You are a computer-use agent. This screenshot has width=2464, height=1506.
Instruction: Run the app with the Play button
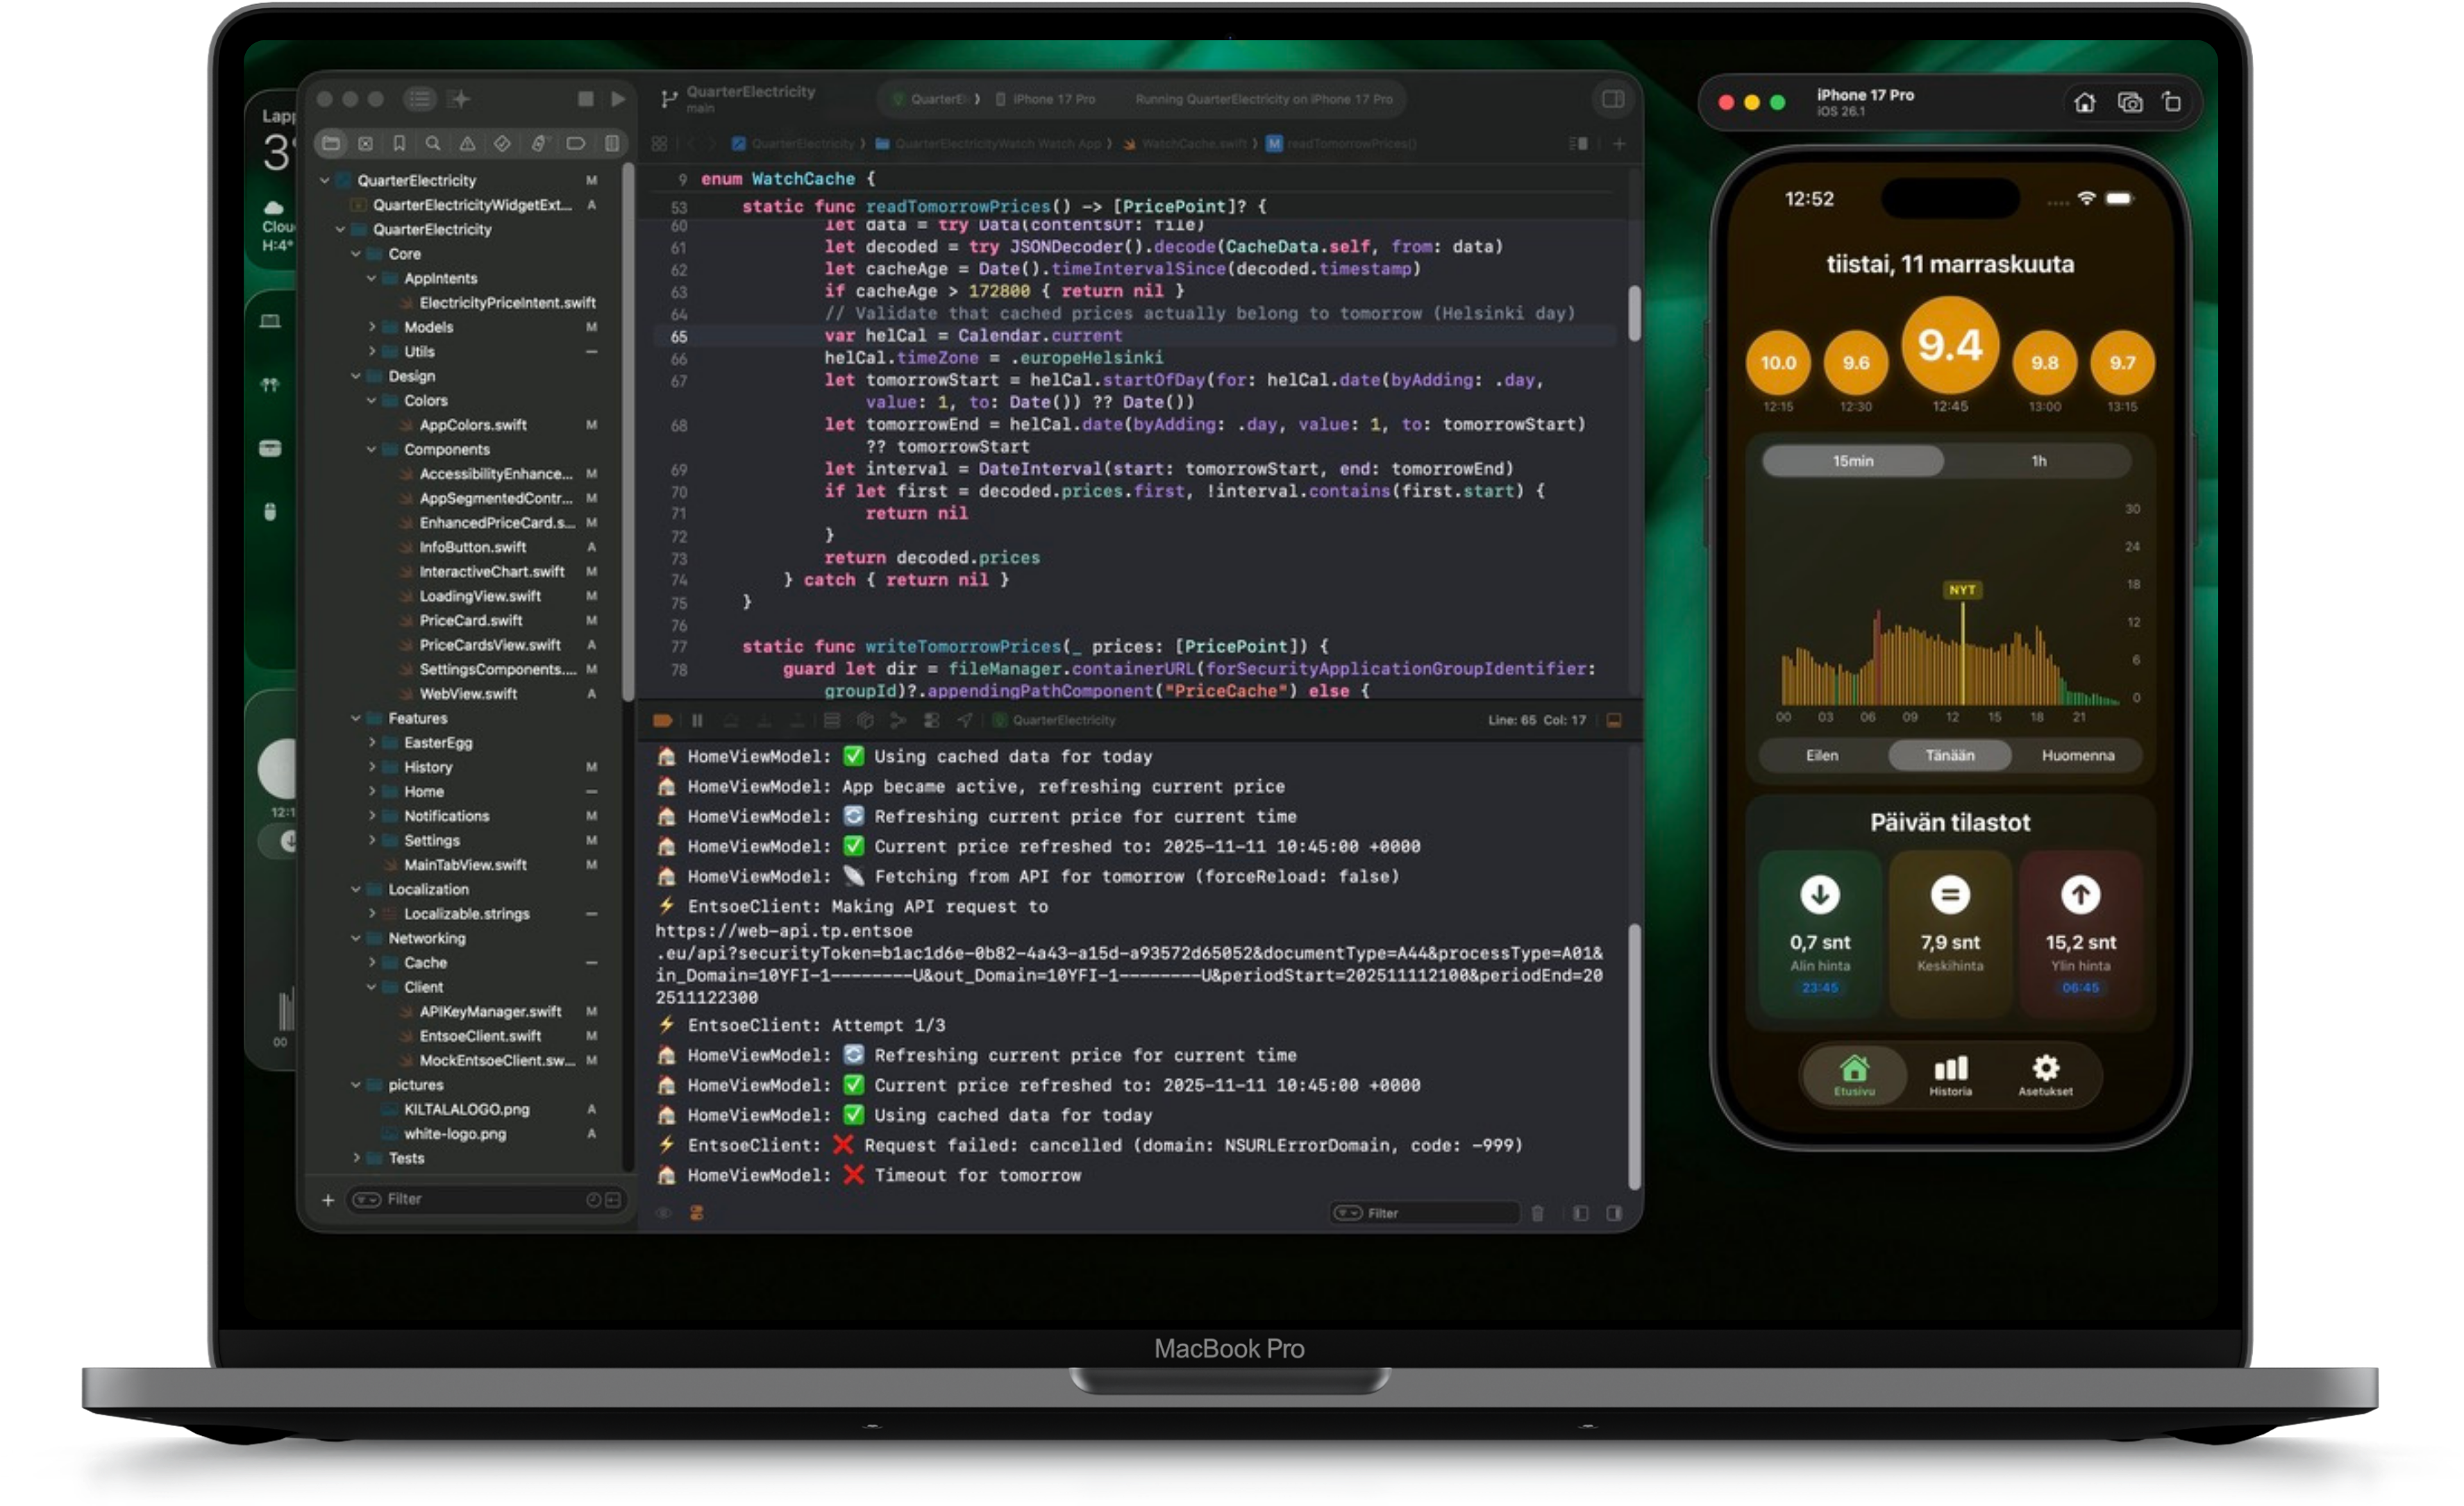click(618, 99)
